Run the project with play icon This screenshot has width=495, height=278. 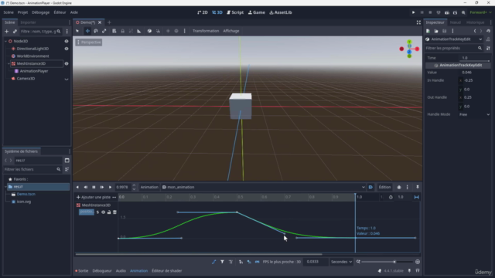pyautogui.click(x=413, y=12)
